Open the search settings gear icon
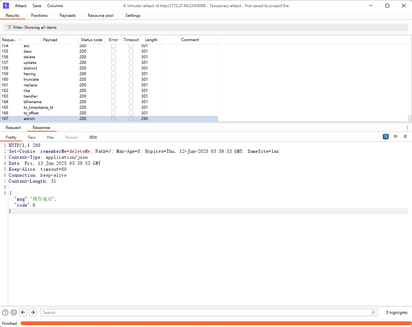The height and width of the screenshot is (327, 412). [13, 312]
